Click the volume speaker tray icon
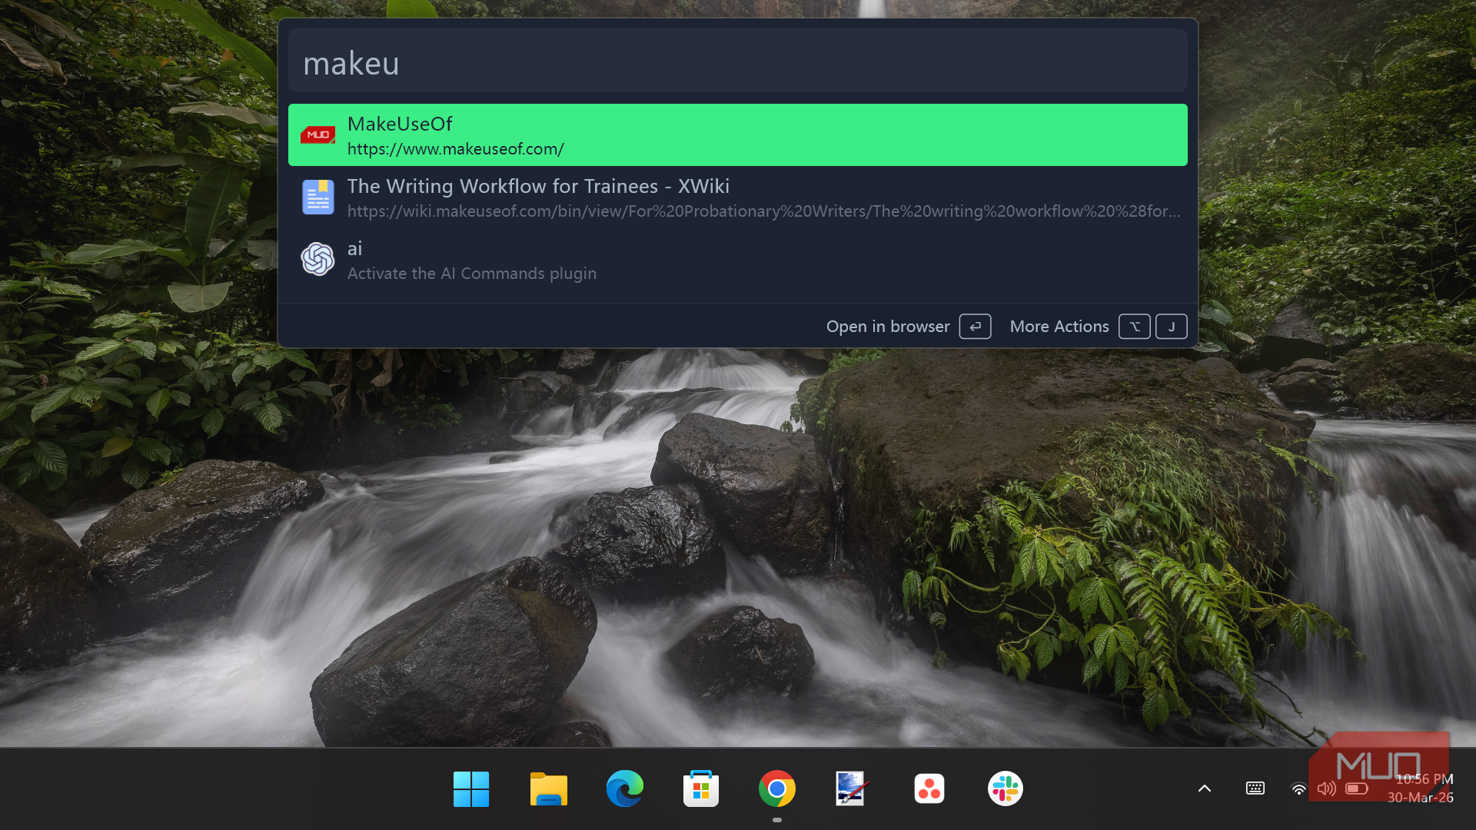The height and width of the screenshot is (830, 1476). point(1326,788)
